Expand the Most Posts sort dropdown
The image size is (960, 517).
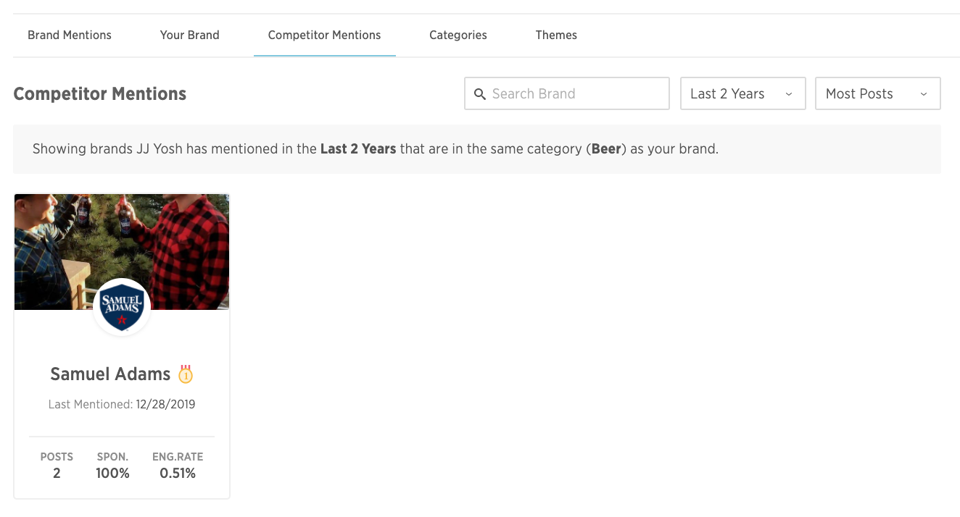click(877, 93)
